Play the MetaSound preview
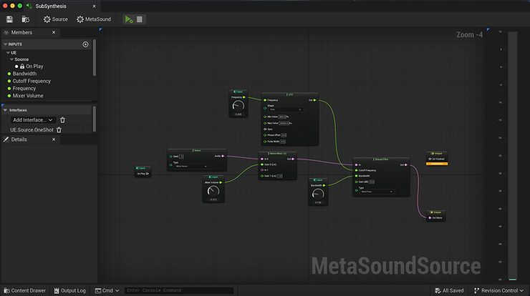The image size is (530, 296). click(x=129, y=19)
